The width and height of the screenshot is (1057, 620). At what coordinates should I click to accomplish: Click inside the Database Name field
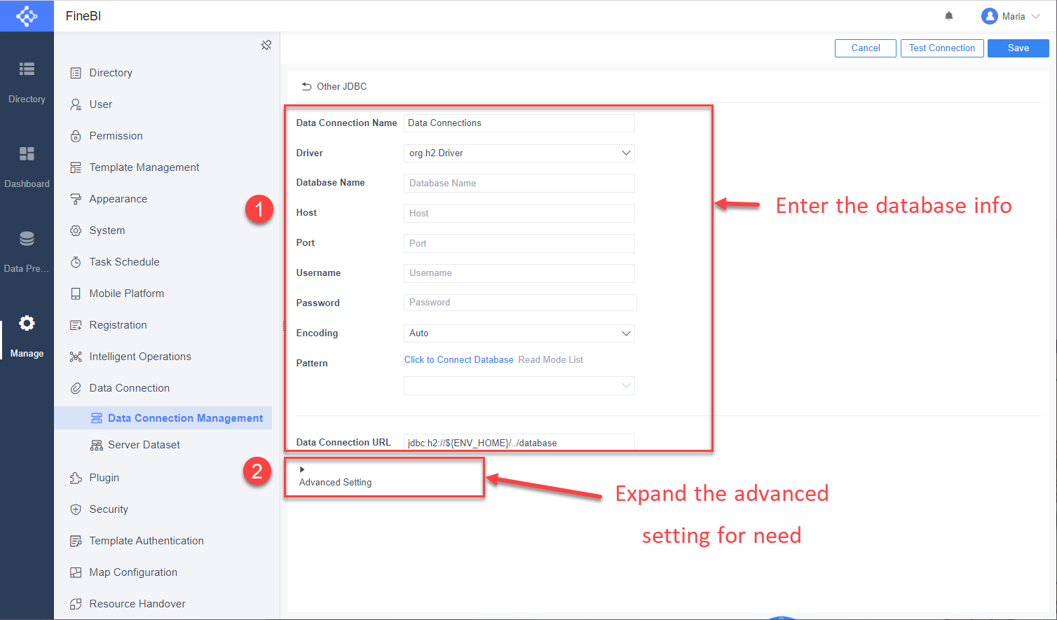pos(519,183)
